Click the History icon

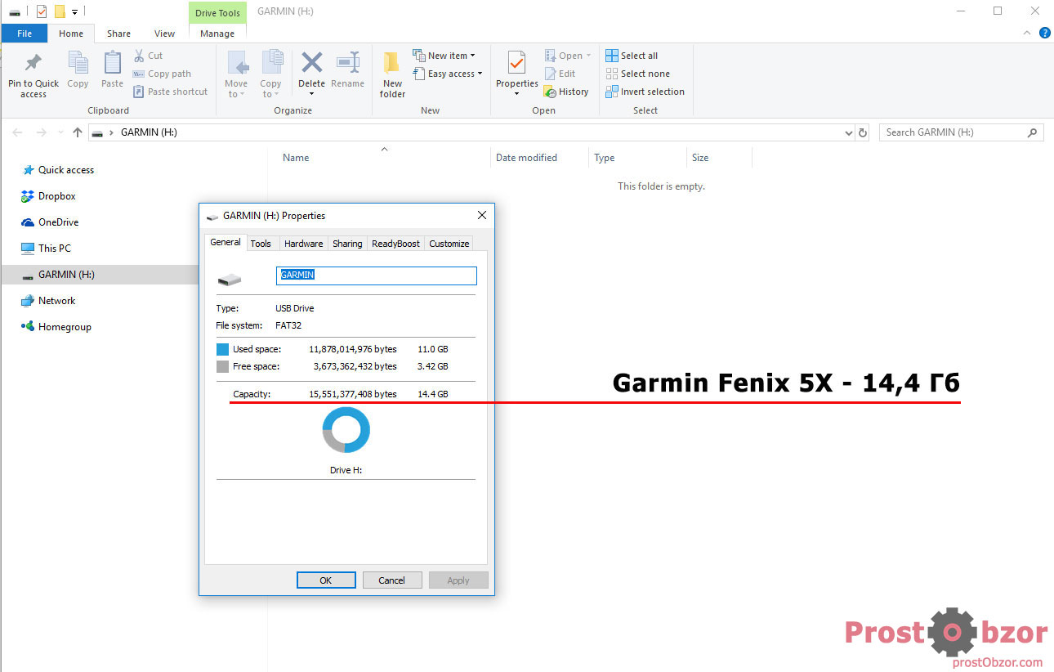click(550, 92)
